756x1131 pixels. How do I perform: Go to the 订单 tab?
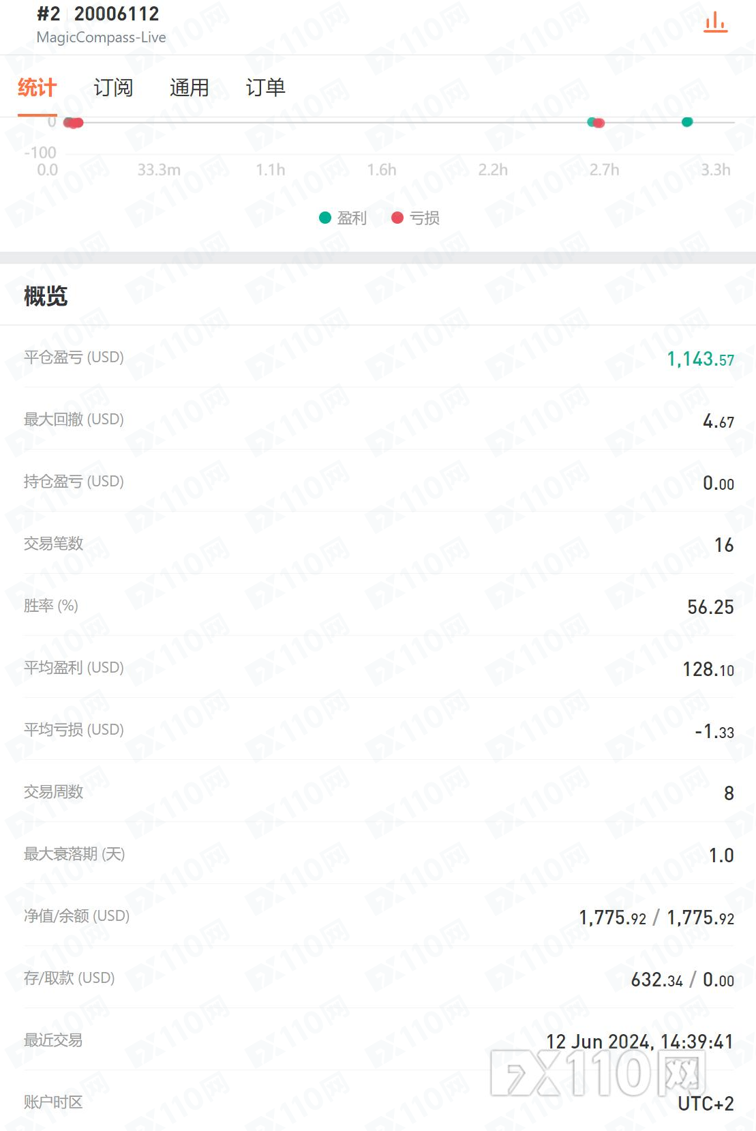click(265, 88)
